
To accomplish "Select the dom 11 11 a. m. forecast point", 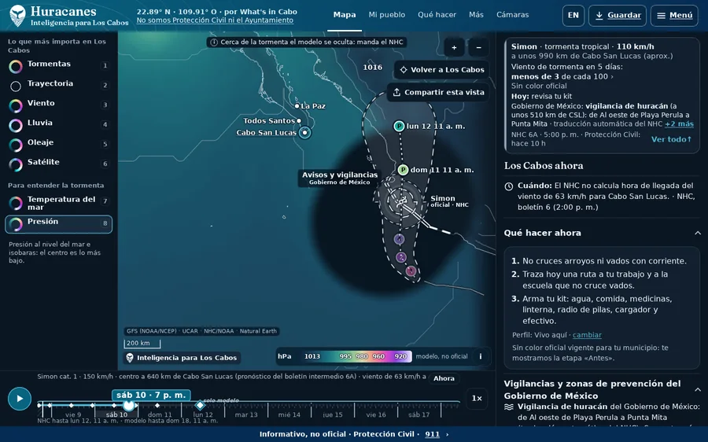I will pos(403,170).
